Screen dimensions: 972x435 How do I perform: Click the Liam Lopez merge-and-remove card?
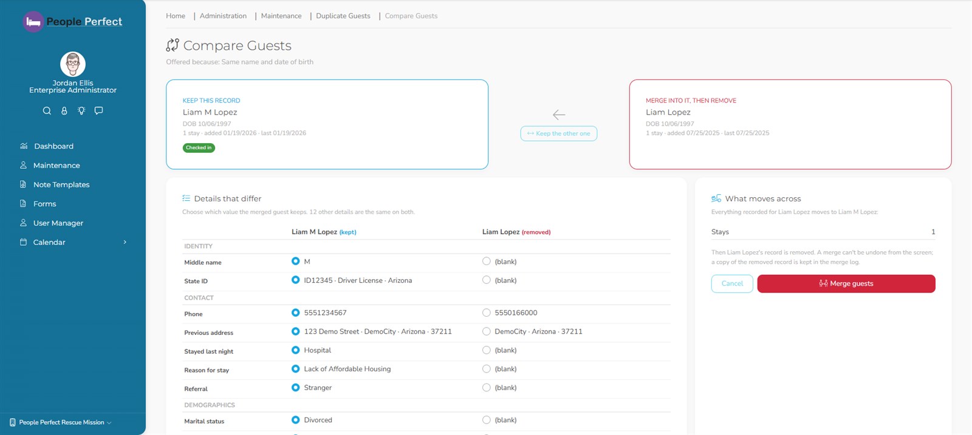pos(790,124)
